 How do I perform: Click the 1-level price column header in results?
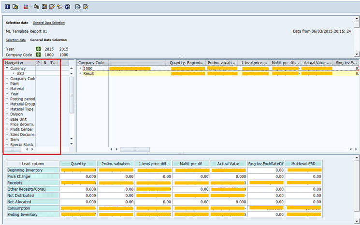[254, 63]
